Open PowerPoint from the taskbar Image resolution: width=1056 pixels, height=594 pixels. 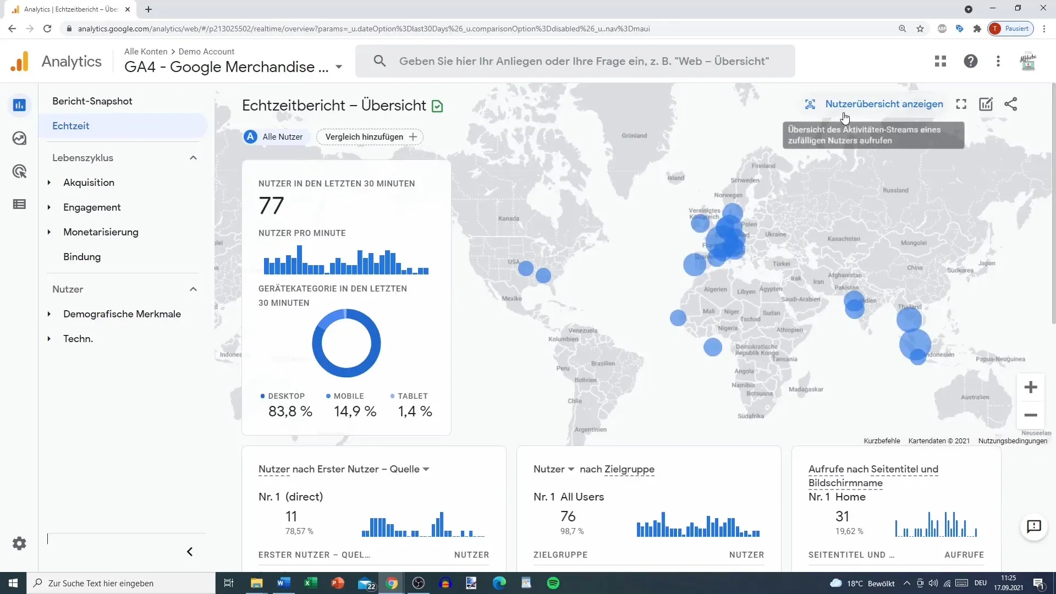pyautogui.click(x=337, y=583)
